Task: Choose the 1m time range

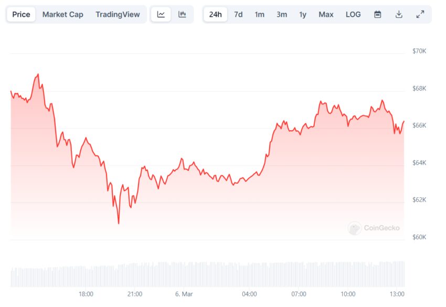Action: click(x=260, y=14)
